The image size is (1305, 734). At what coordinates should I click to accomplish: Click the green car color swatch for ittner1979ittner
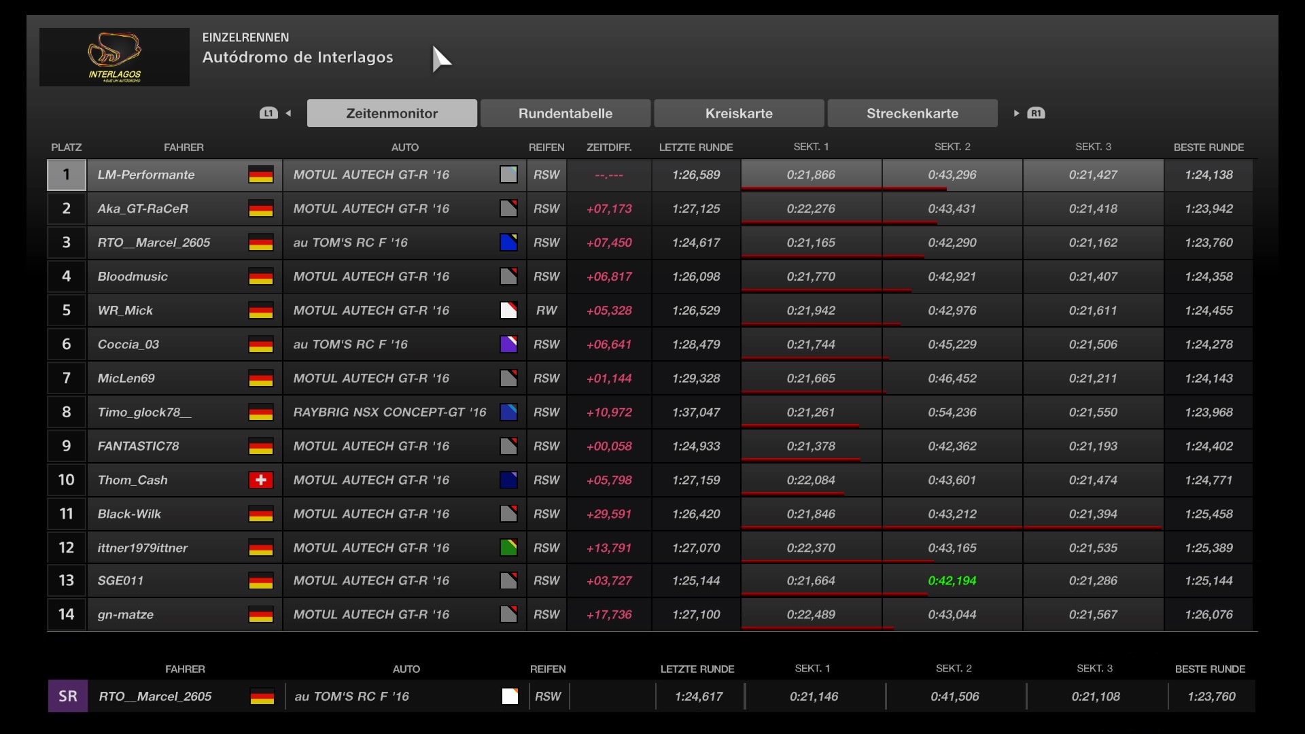pyautogui.click(x=508, y=548)
